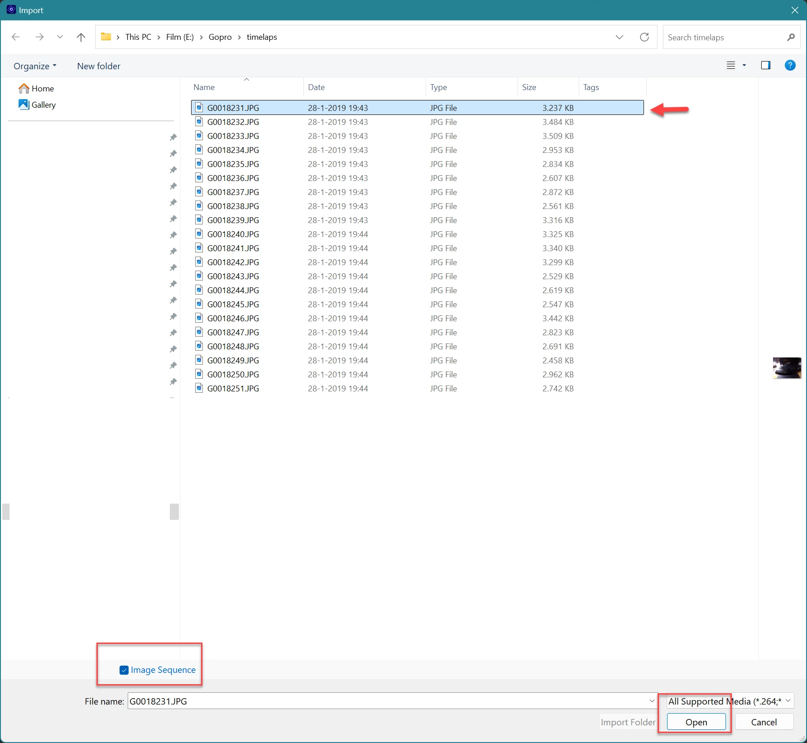The height and width of the screenshot is (743, 807).
Task: Click the preview thumbnail image
Action: (x=787, y=368)
